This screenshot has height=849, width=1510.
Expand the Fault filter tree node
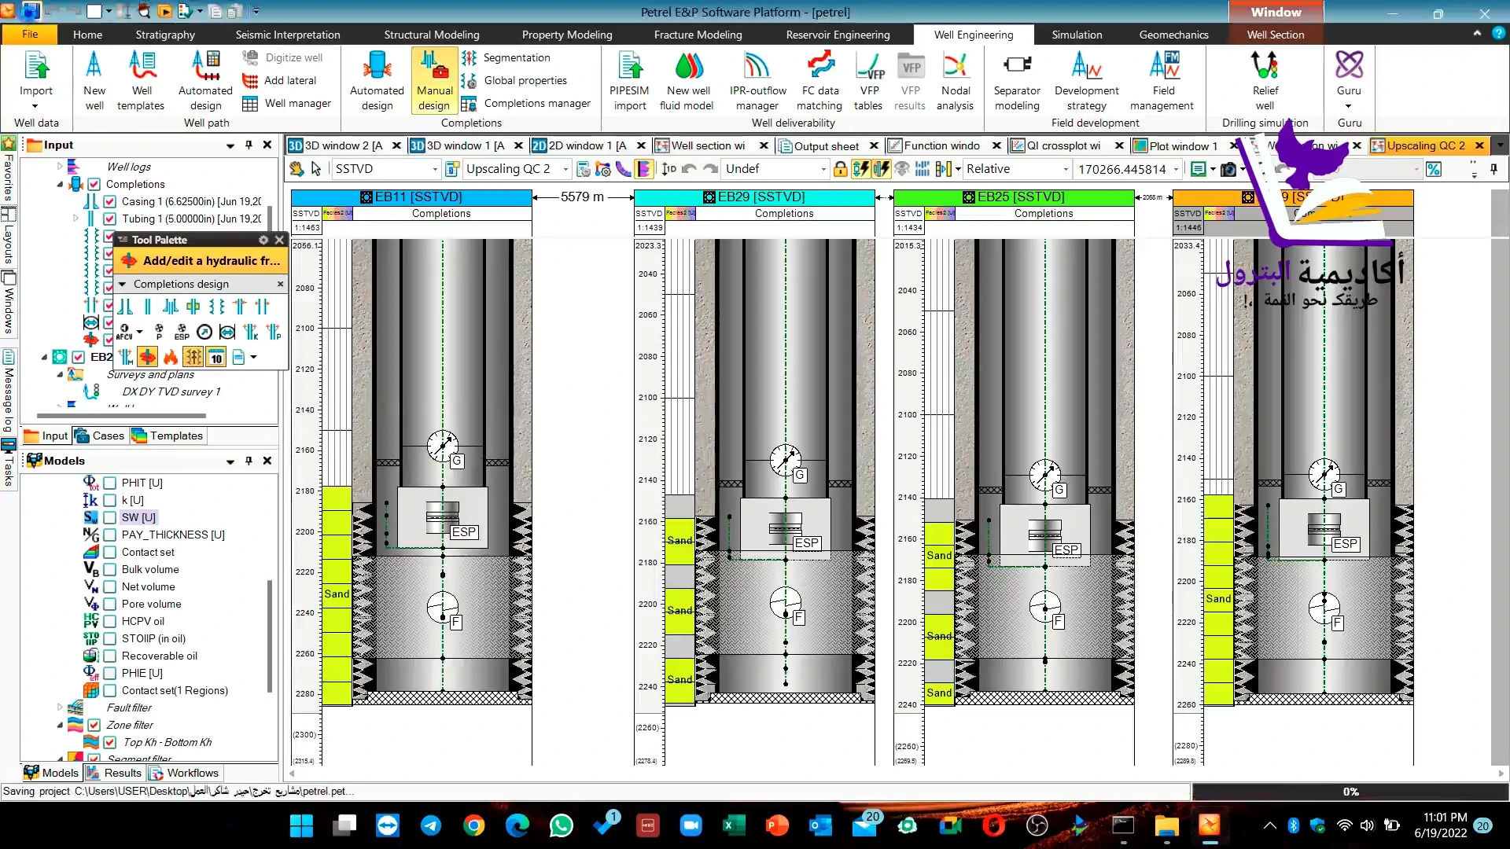[x=60, y=707]
